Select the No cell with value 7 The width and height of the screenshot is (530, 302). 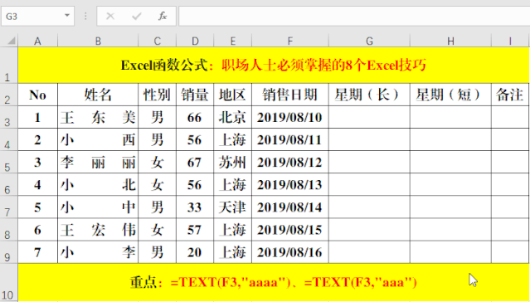tap(37, 252)
